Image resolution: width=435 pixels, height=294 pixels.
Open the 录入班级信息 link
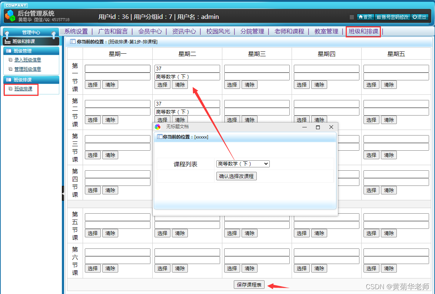pyautogui.click(x=28, y=60)
